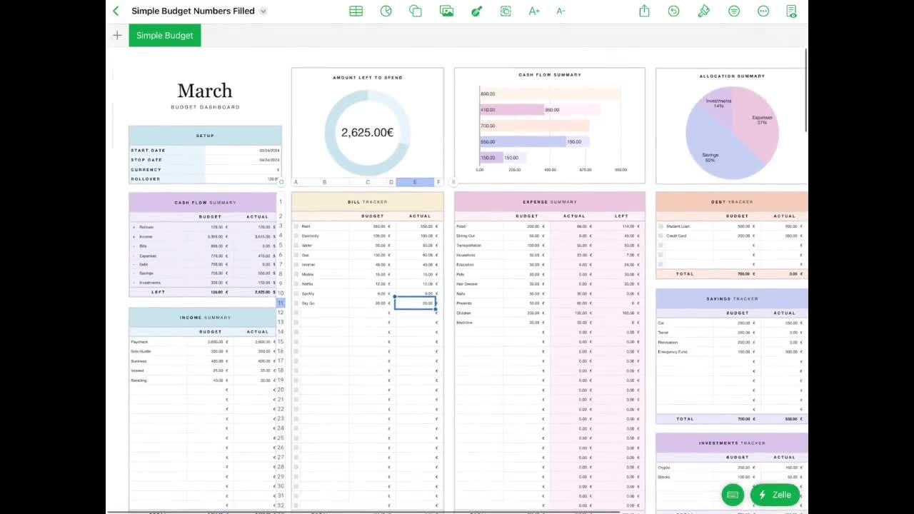
Task: Open the filename dropdown next to the title
Action: pyautogui.click(x=263, y=11)
